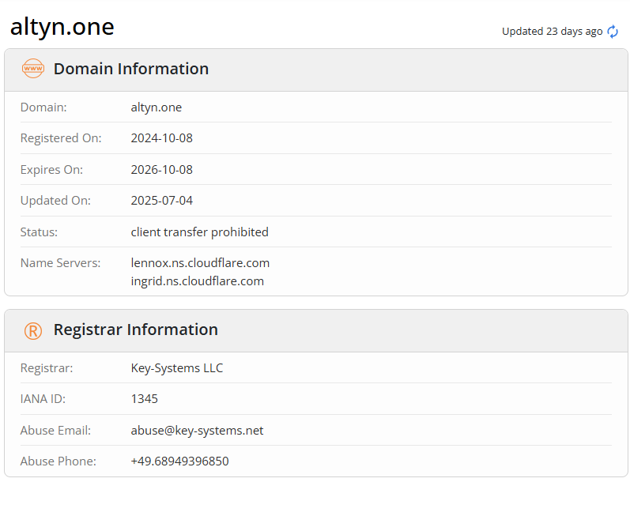Click the expiry date 2026-10-08
The image size is (630, 516).
click(162, 170)
